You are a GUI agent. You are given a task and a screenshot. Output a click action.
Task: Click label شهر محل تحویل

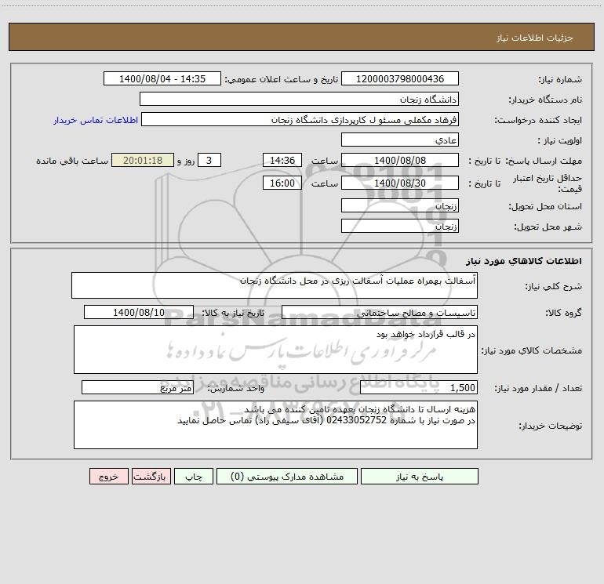tap(548, 227)
